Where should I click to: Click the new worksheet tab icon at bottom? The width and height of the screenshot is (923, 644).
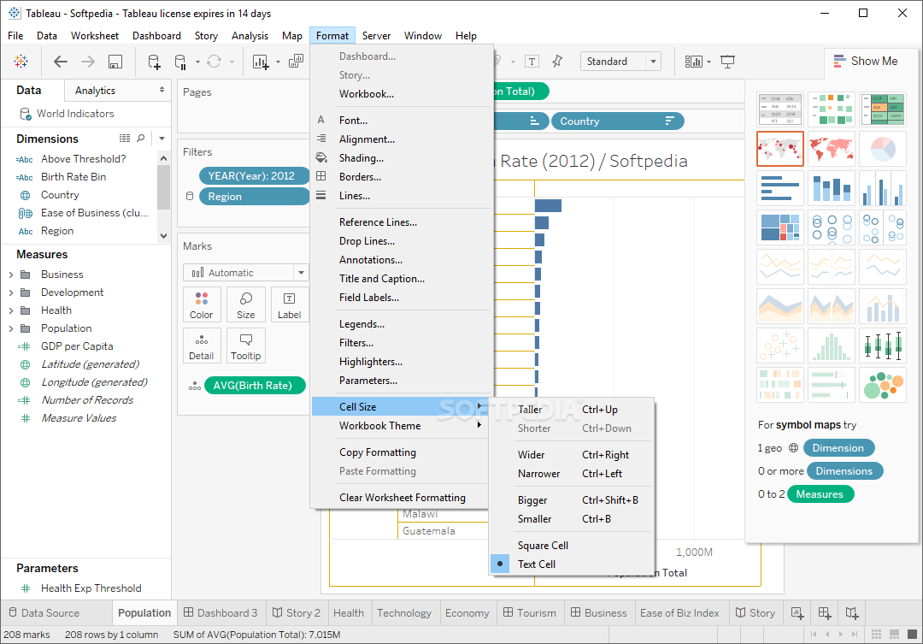point(797,613)
